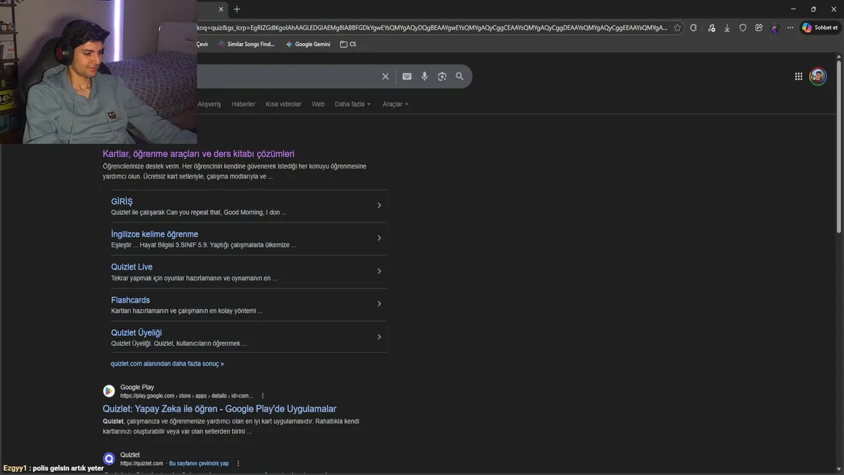844x475 pixels.
Task: Switch to the Haberler results tab
Action: (x=243, y=104)
